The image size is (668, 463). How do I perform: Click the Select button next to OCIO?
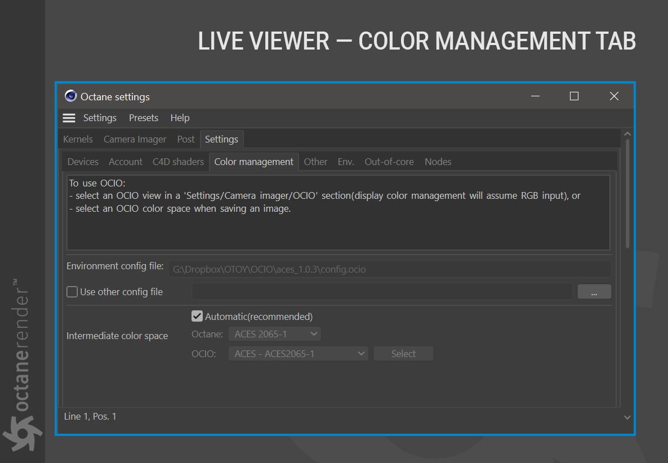click(403, 354)
